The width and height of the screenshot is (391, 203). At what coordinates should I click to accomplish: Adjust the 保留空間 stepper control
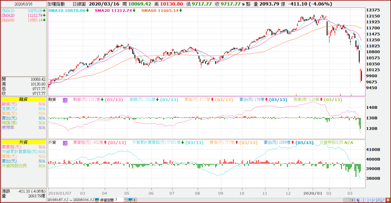tap(126, 200)
